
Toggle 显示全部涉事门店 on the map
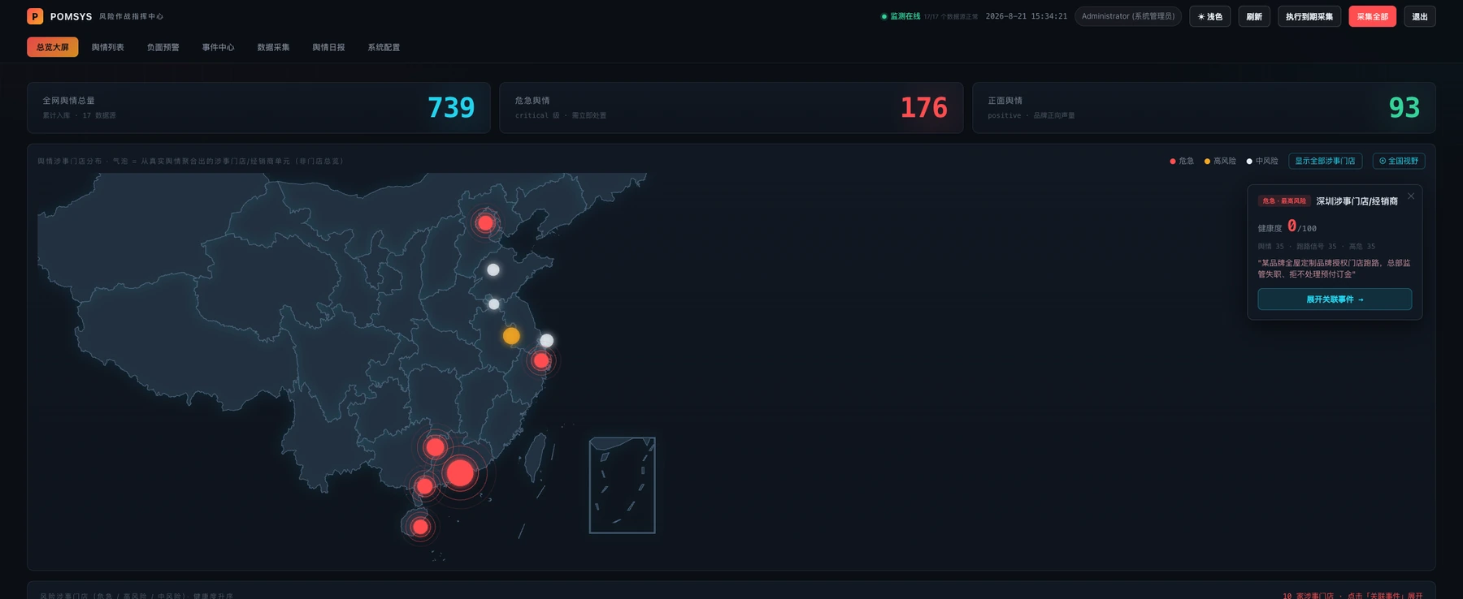tap(1325, 161)
